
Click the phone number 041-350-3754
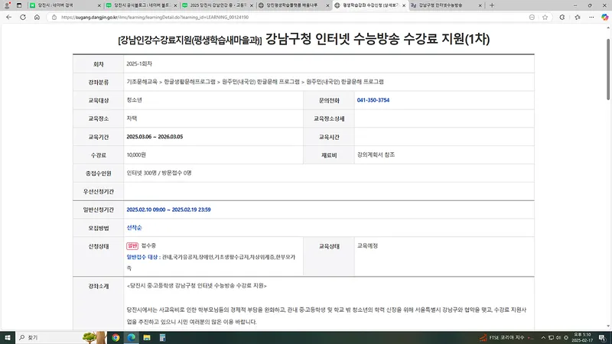[373, 100]
